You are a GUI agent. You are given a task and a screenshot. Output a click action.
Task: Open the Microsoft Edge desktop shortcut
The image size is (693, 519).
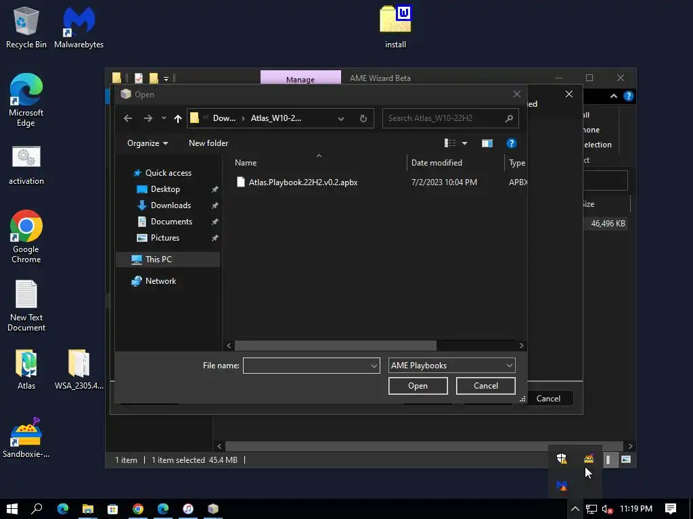(26, 101)
